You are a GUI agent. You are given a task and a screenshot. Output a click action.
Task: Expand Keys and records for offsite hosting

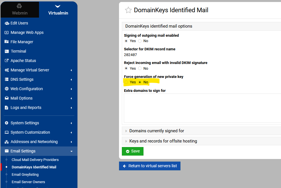coord(163,141)
